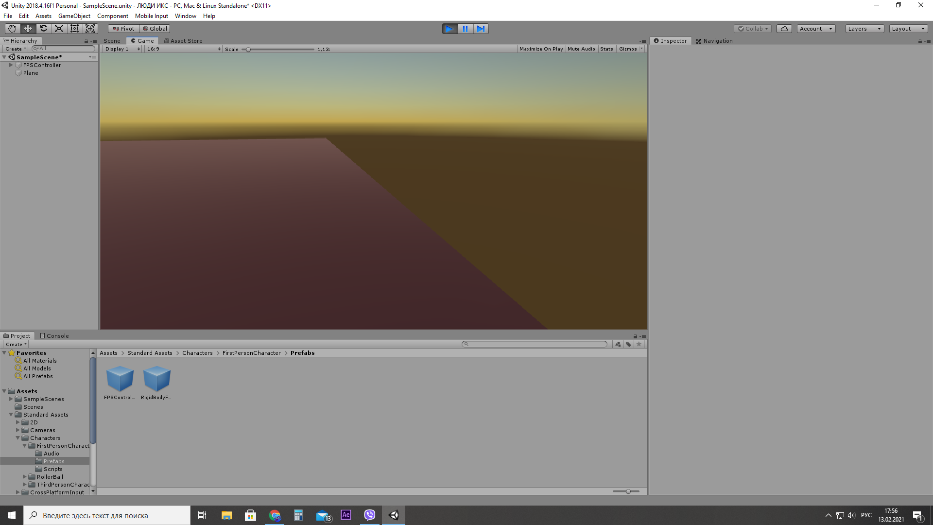
Task: Go to Standard Assets breadcrumb
Action: (x=150, y=353)
